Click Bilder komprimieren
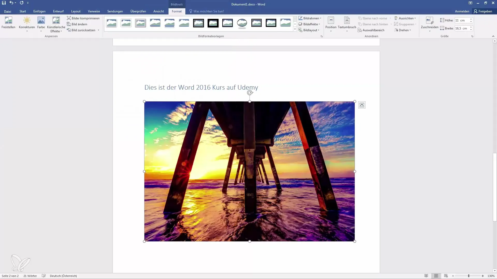 [x=83, y=18]
